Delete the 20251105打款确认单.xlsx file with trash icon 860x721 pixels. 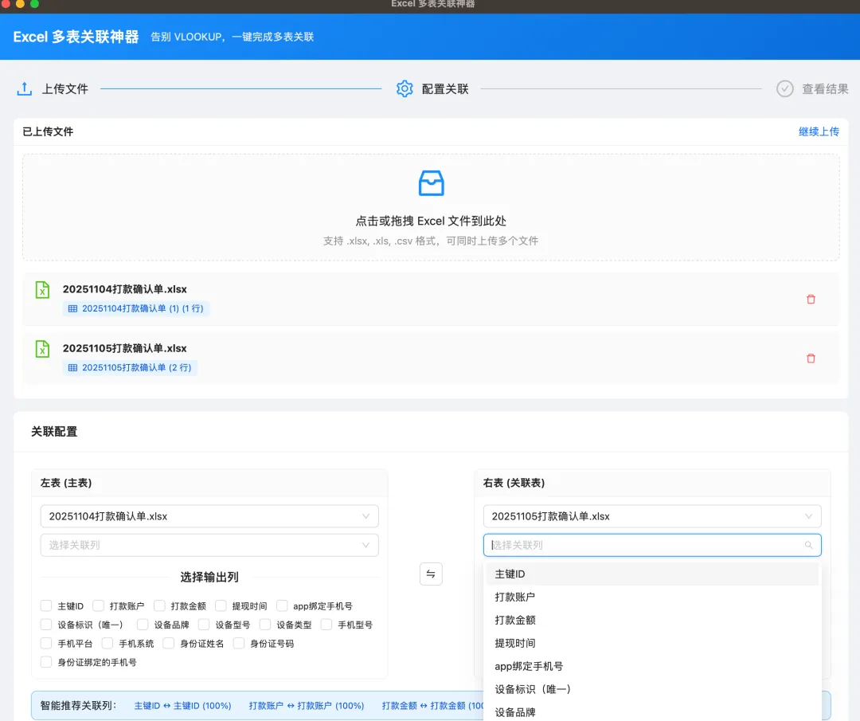[811, 359]
